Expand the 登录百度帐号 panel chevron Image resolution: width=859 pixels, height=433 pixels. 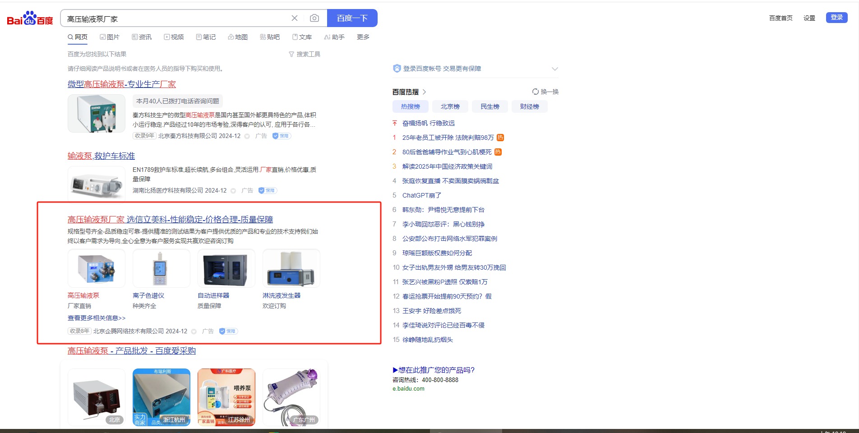(x=555, y=69)
